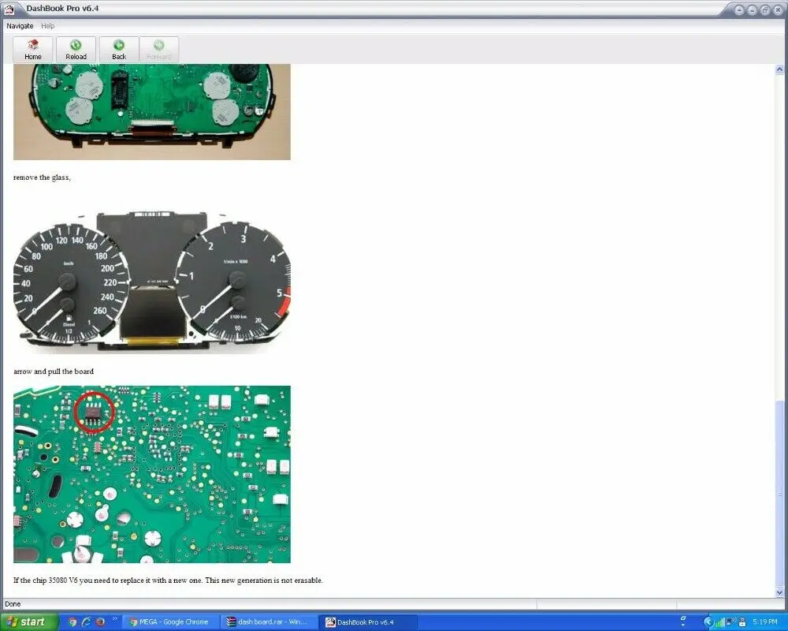Viewport: 788px width, 631px height.
Task: Switch to MEGA - Google Chrome window
Action: 171,622
